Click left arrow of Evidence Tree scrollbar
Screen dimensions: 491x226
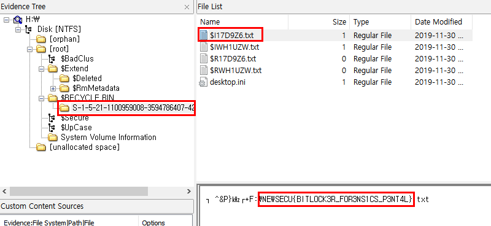[x=4, y=191]
